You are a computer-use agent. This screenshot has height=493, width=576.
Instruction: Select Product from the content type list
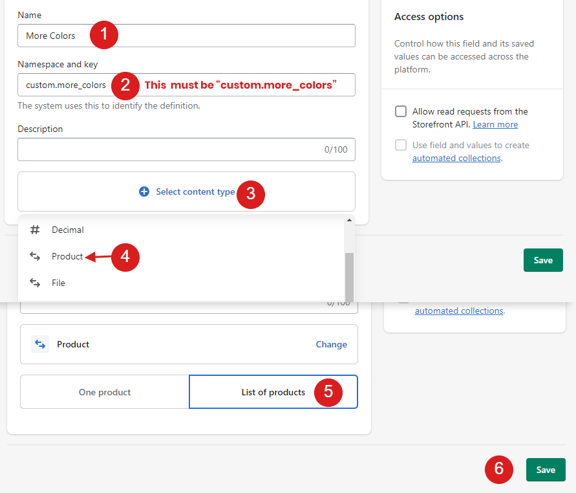pyautogui.click(x=67, y=256)
